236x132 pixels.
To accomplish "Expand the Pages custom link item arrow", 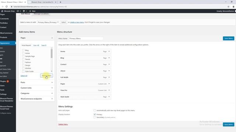I will tap(109, 84).
